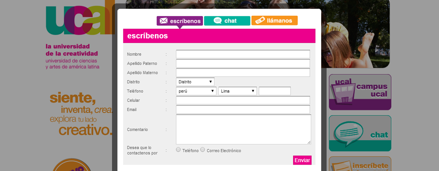Click the phone icon on llámanos tab
Viewport: 439px width, 171px height.
click(x=259, y=21)
